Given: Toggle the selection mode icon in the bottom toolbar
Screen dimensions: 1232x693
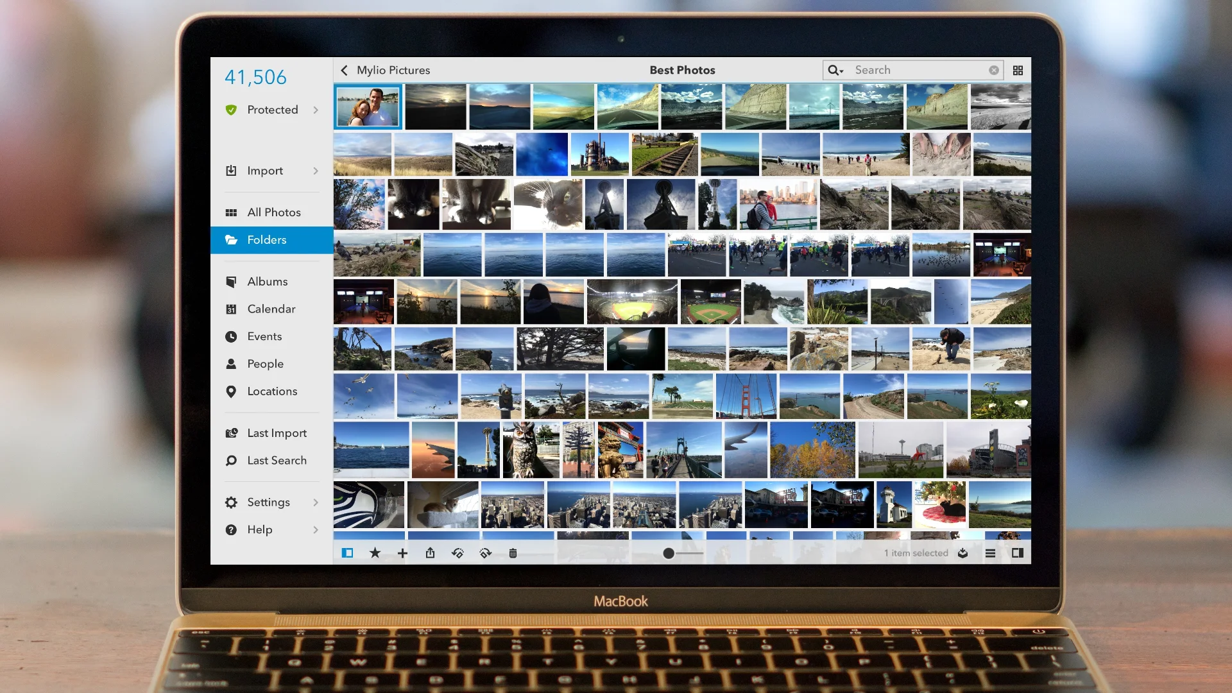Looking at the screenshot, I should [x=348, y=552].
